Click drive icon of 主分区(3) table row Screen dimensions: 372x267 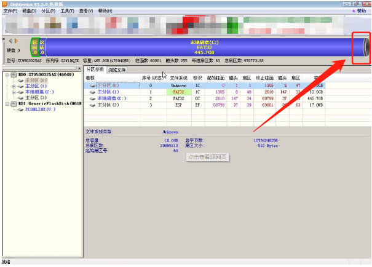click(92, 105)
